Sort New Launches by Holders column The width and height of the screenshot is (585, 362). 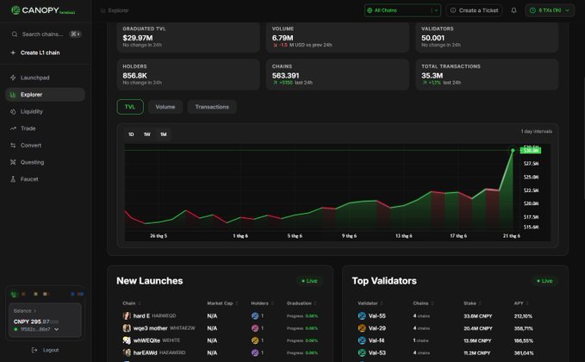click(262, 303)
